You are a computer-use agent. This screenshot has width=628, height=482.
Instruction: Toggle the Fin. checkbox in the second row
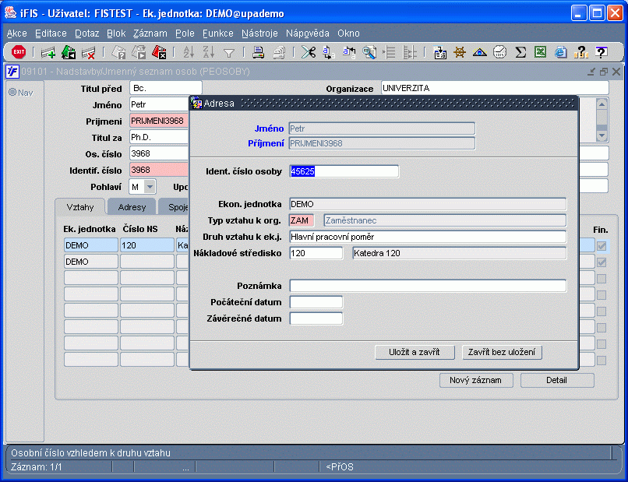[x=602, y=262]
